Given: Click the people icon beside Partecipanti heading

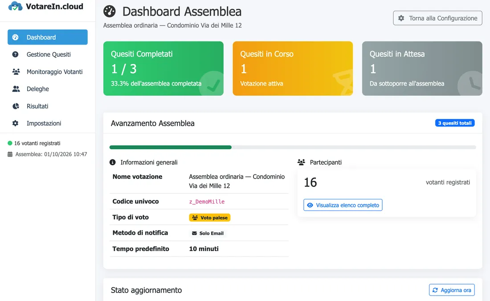Looking at the screenshot, I should [x=301, y=163].
